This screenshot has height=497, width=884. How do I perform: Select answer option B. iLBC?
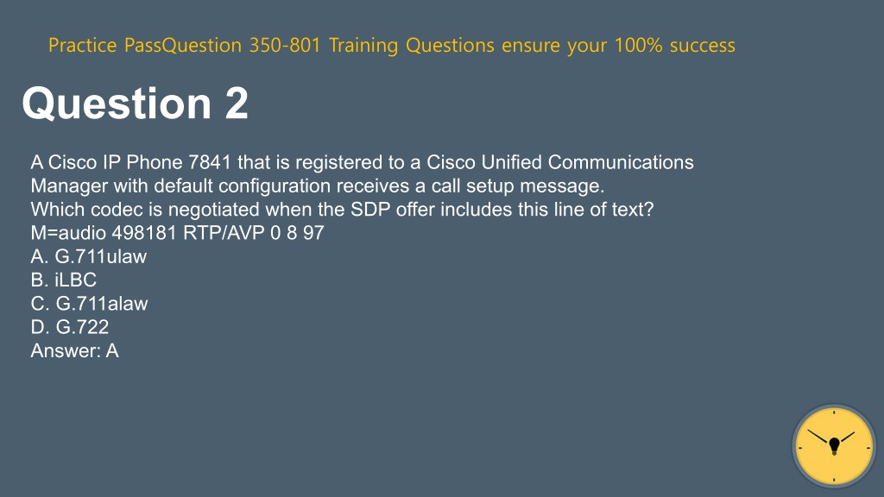(64, 280)
